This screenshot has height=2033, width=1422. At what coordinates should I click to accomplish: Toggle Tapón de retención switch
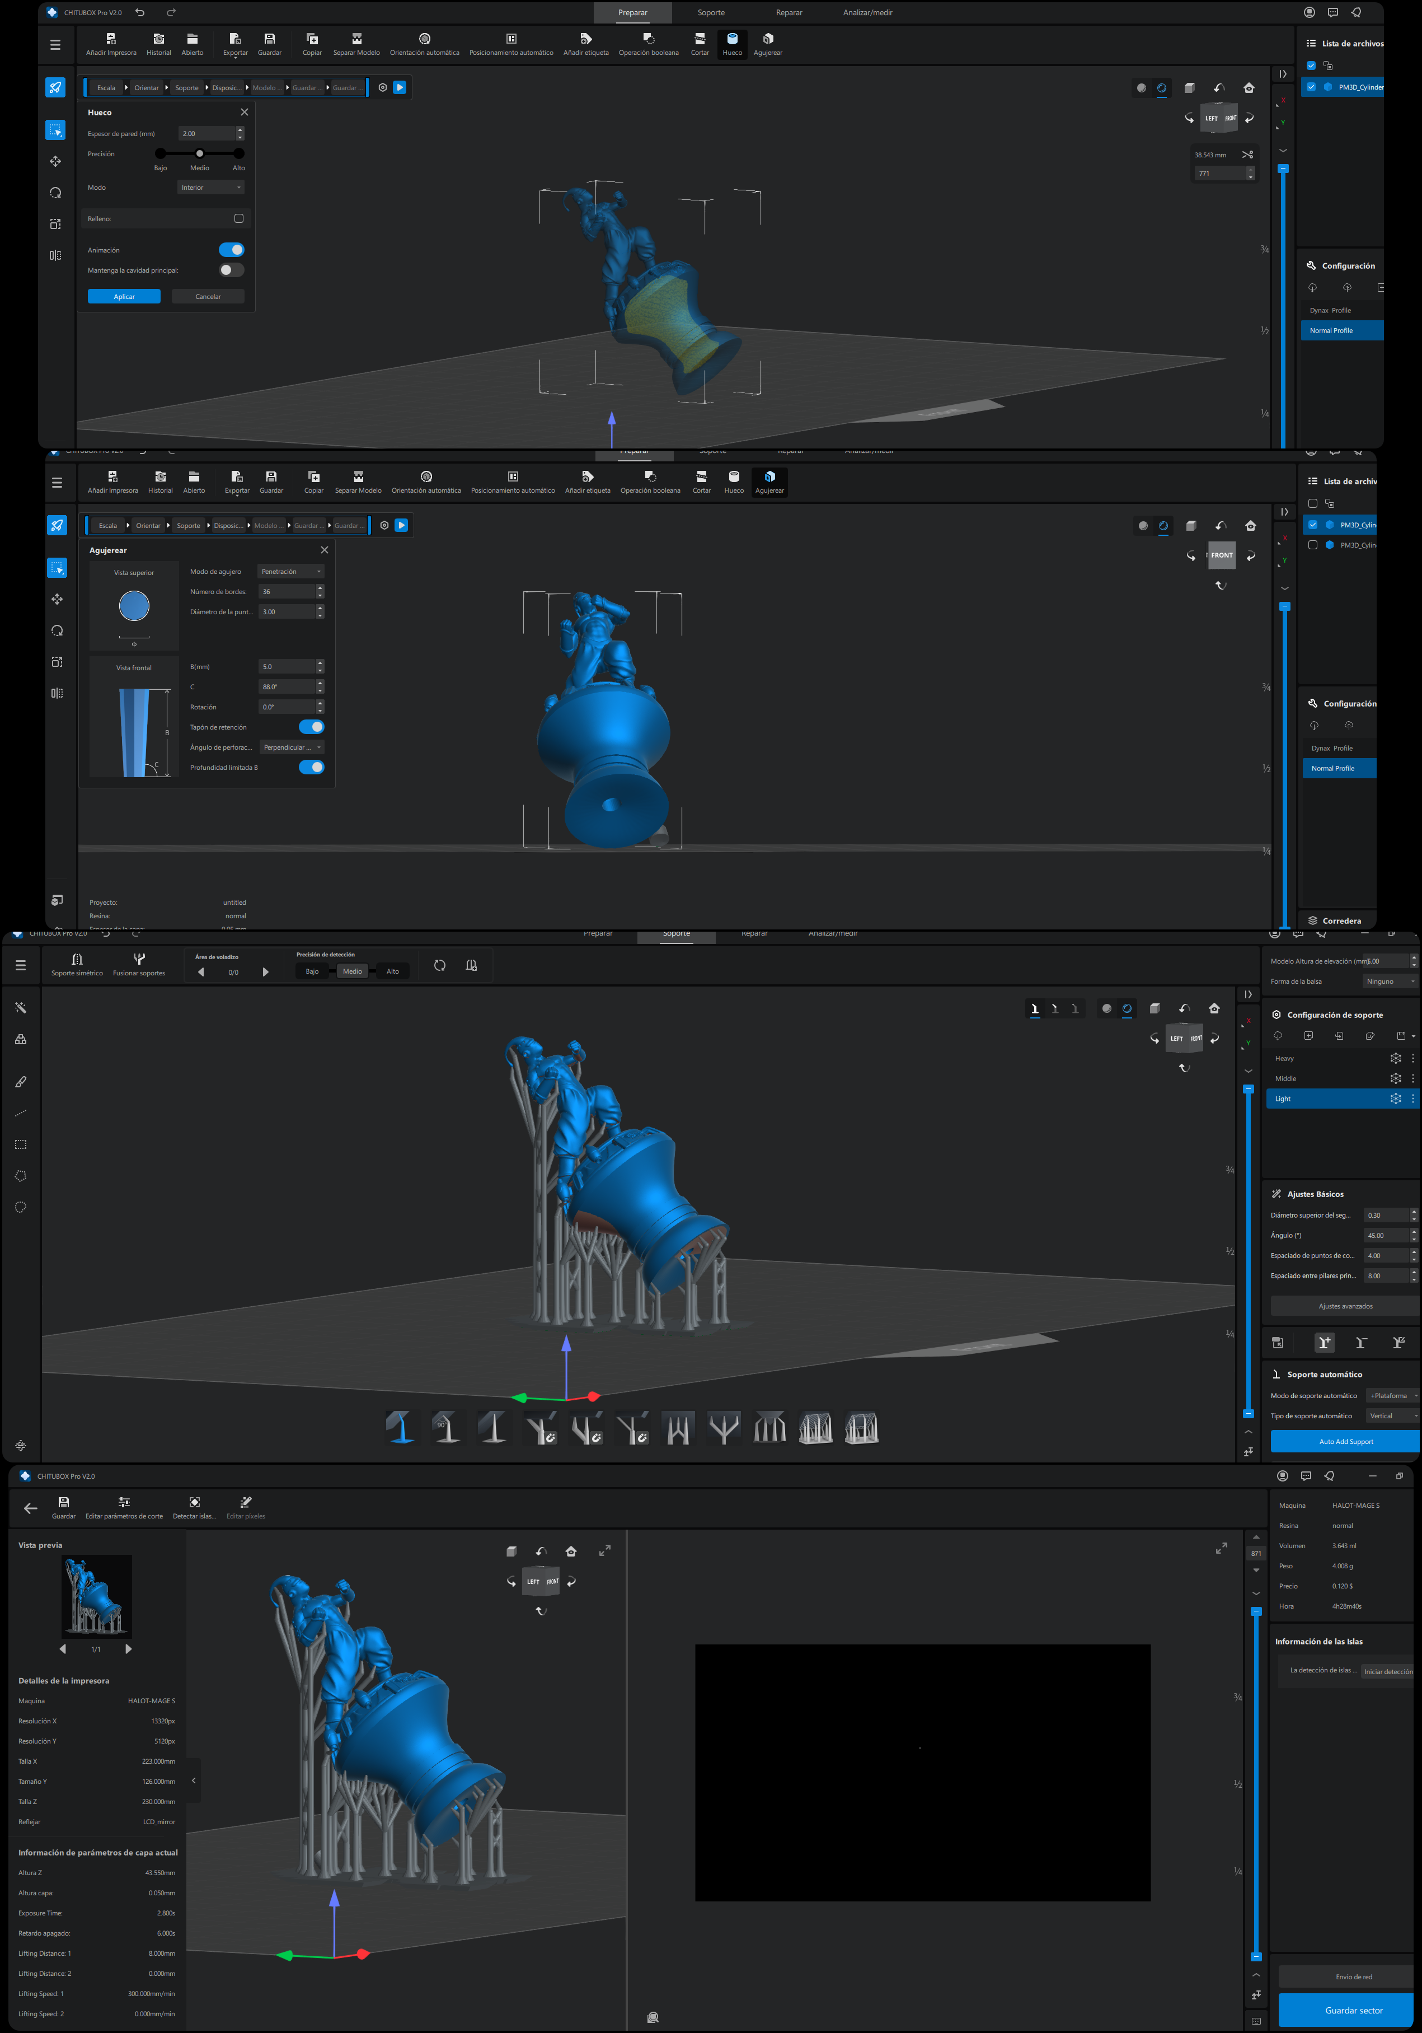(312, 727)
